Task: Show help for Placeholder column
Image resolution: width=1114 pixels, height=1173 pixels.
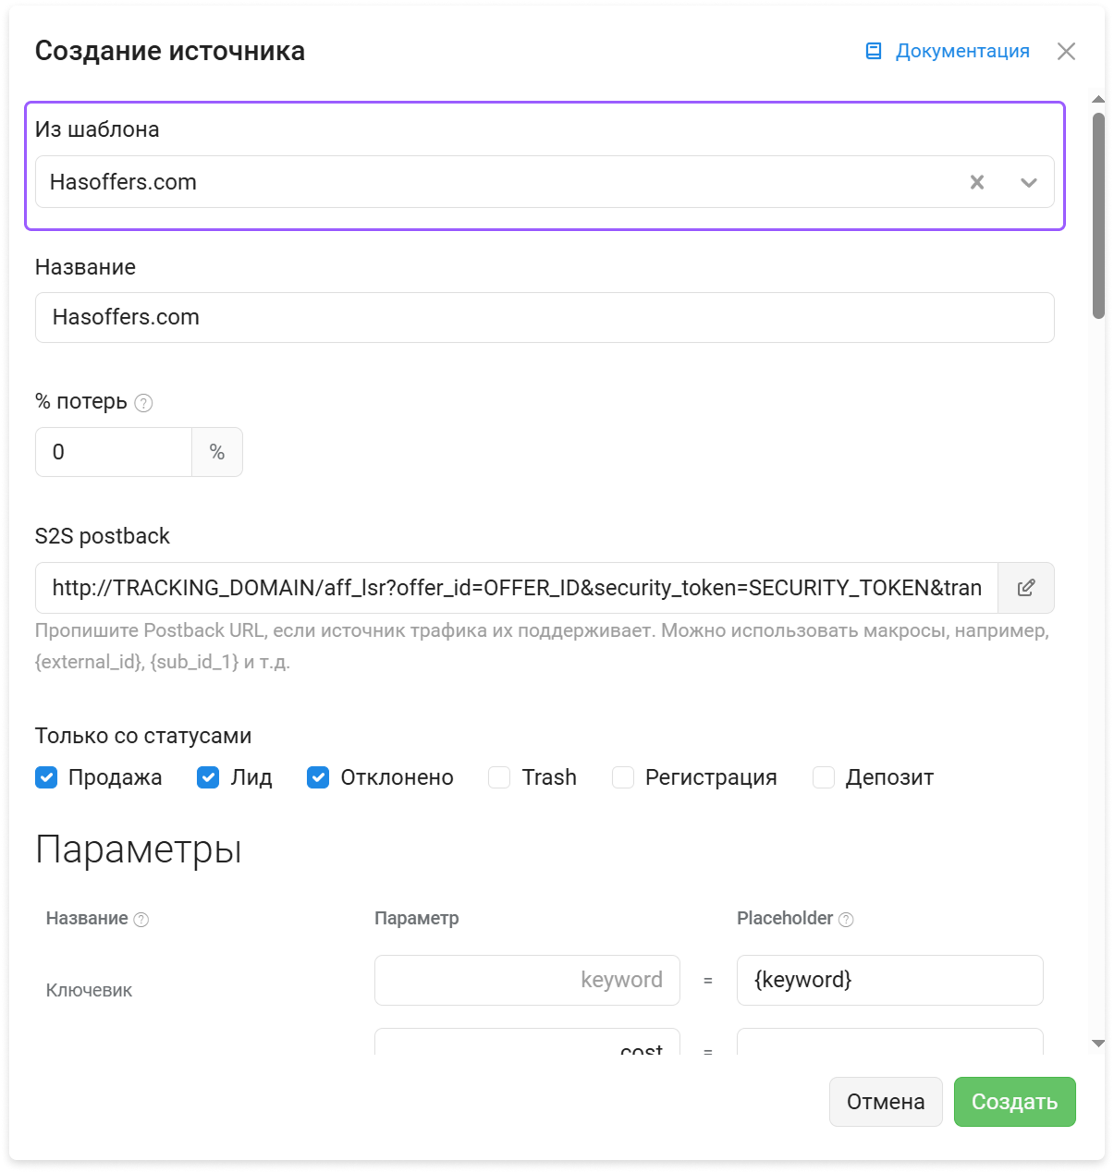Action: coord(846,920)
